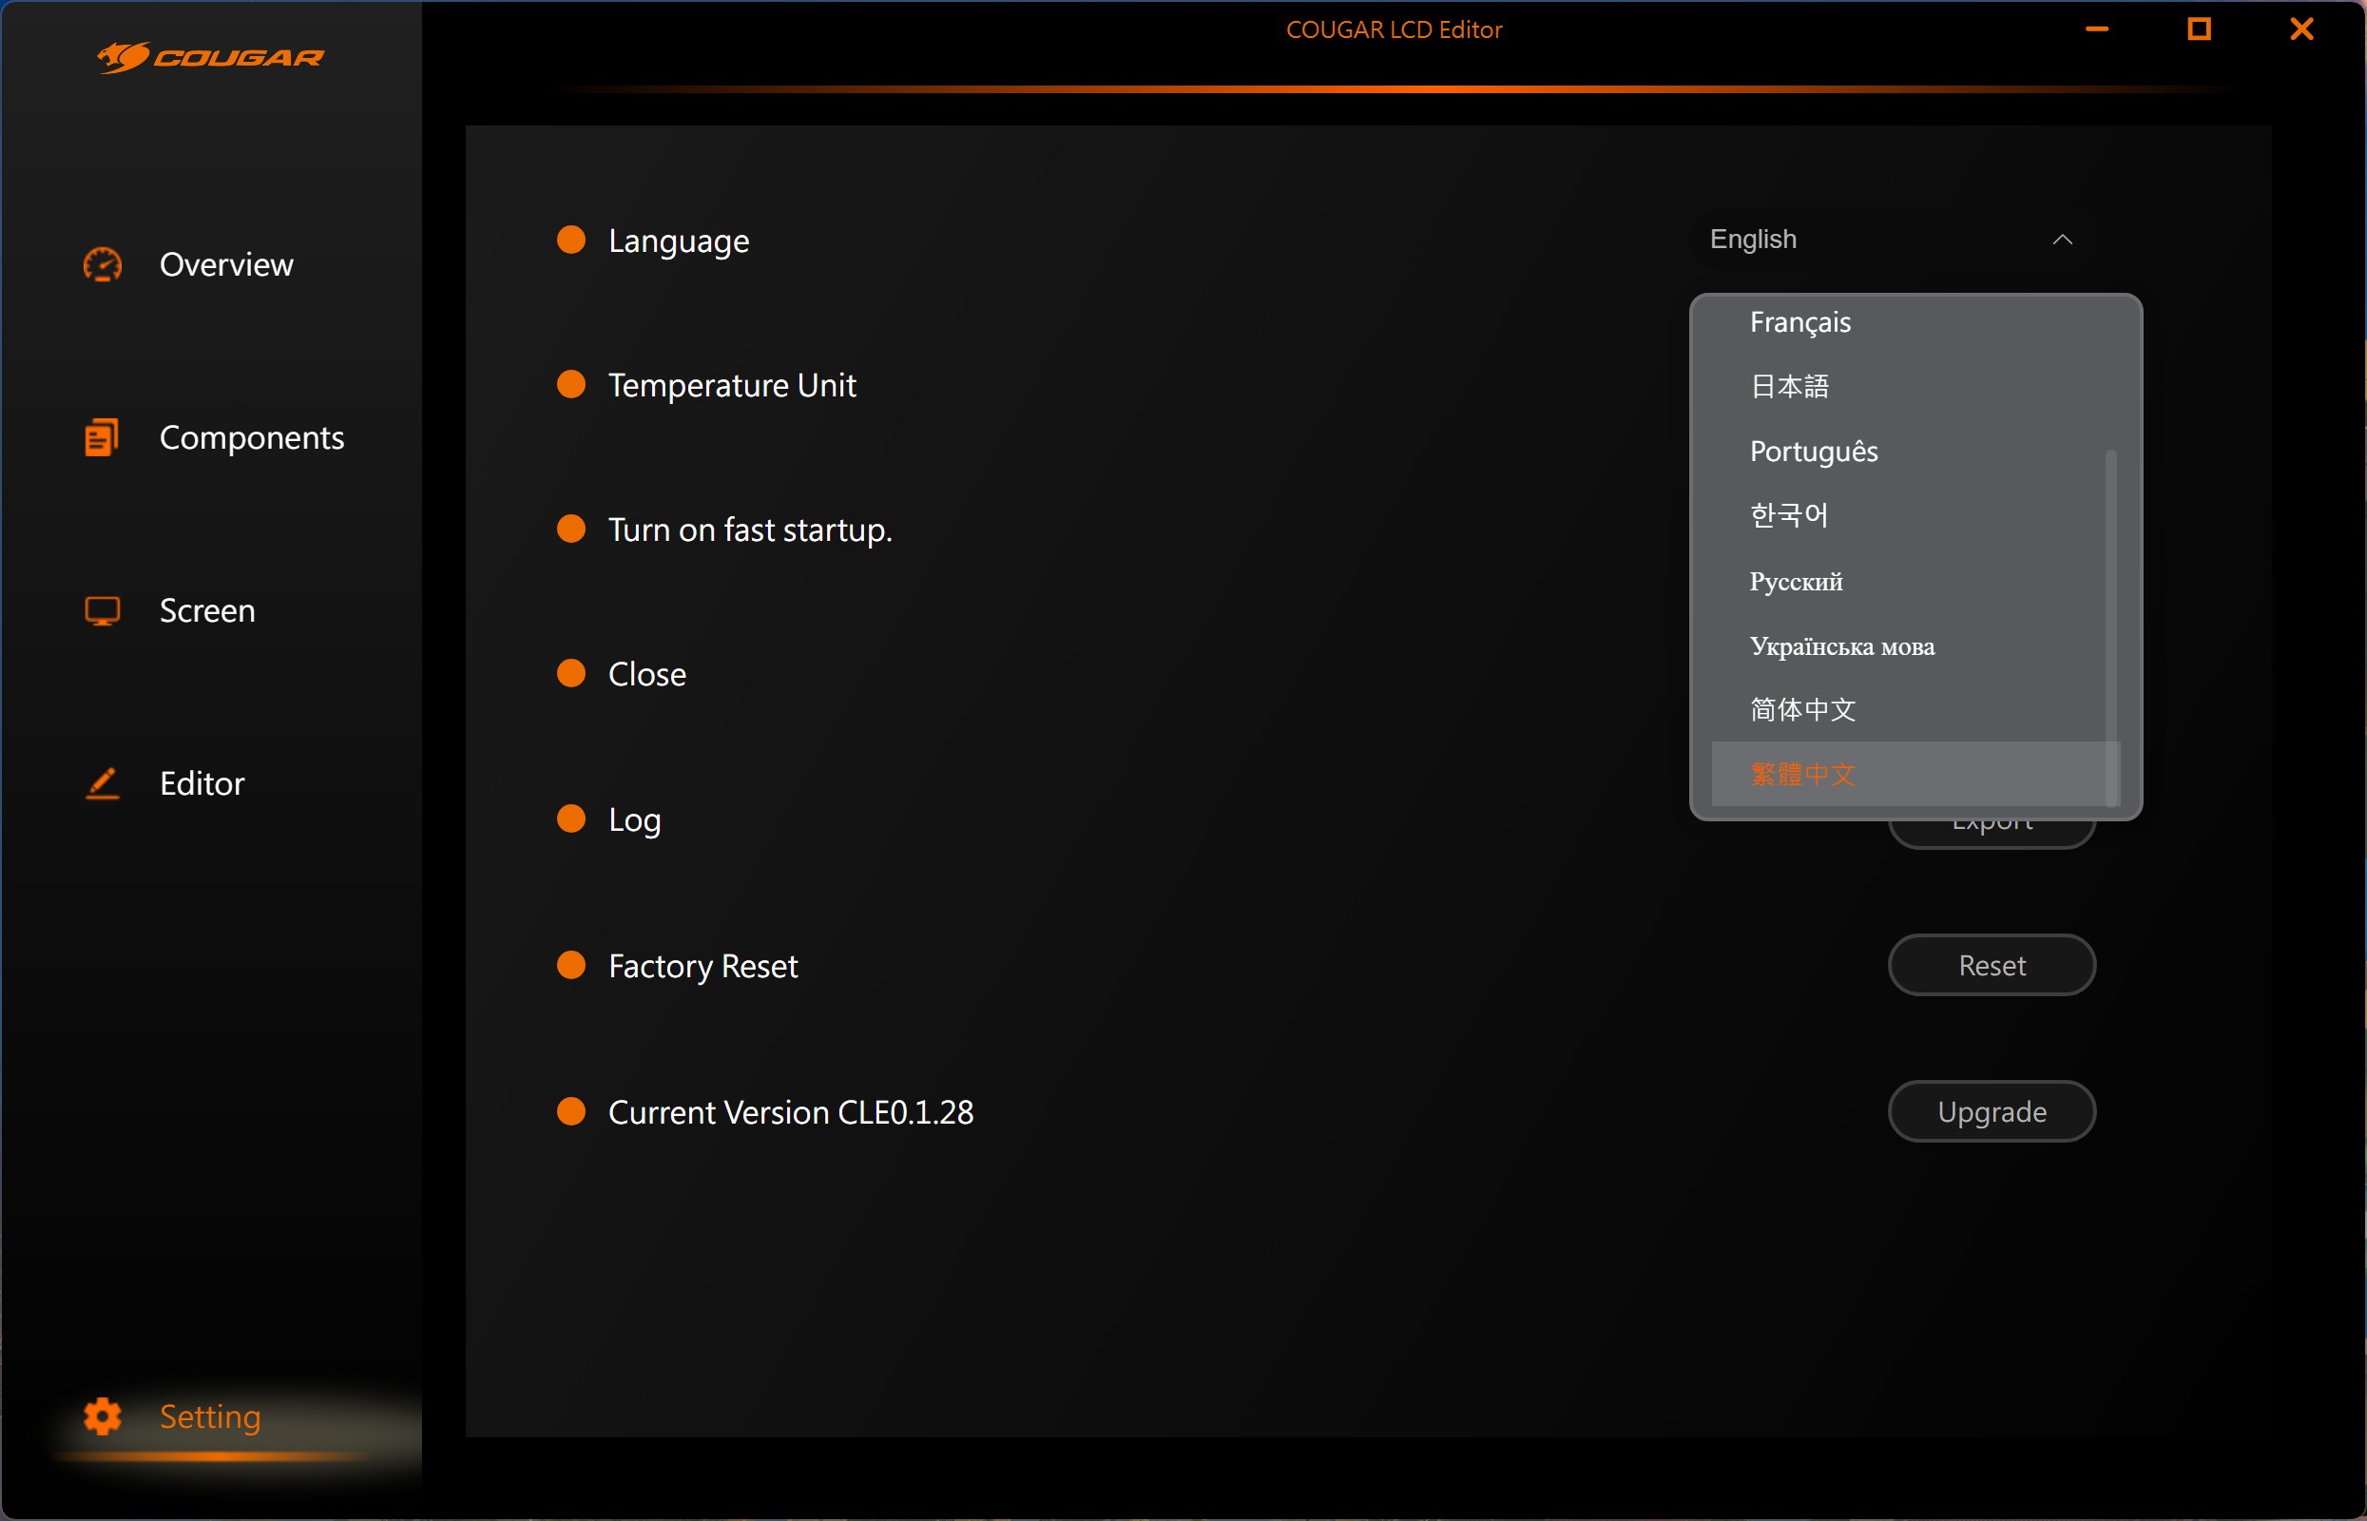
Task: Click the COUGAR logo
Action: pyautogui.click(x=210, y=57)
